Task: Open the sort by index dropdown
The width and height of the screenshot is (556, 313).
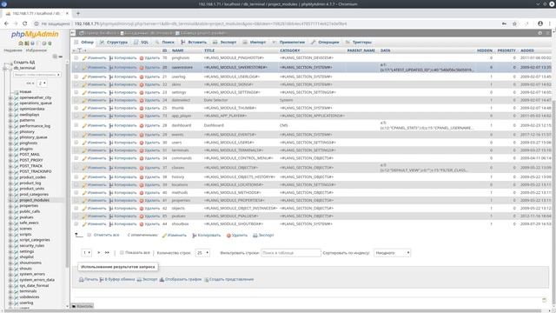Action: [x=392, y=253]
